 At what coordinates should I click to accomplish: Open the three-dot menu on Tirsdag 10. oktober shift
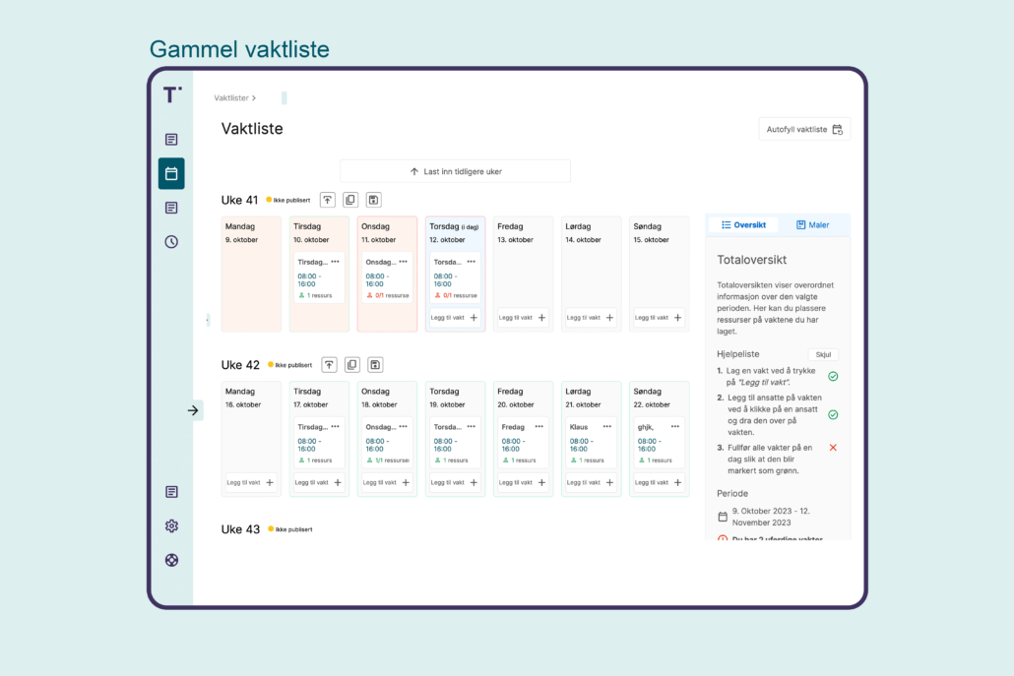pyautogui.click(x=335, y=262)
